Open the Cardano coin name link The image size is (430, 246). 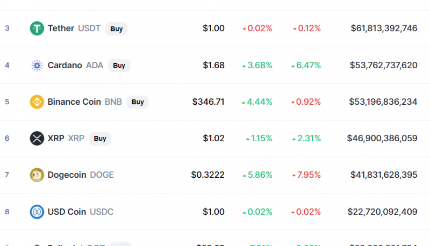click(64, 65)
